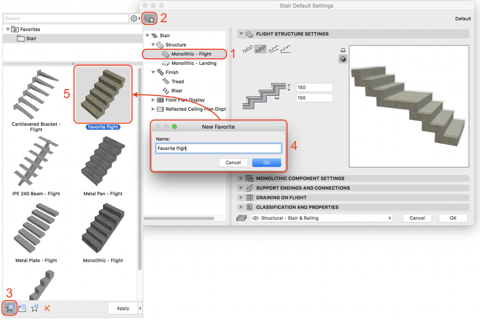Click the upper 150 thickness field

coord(315,87)
